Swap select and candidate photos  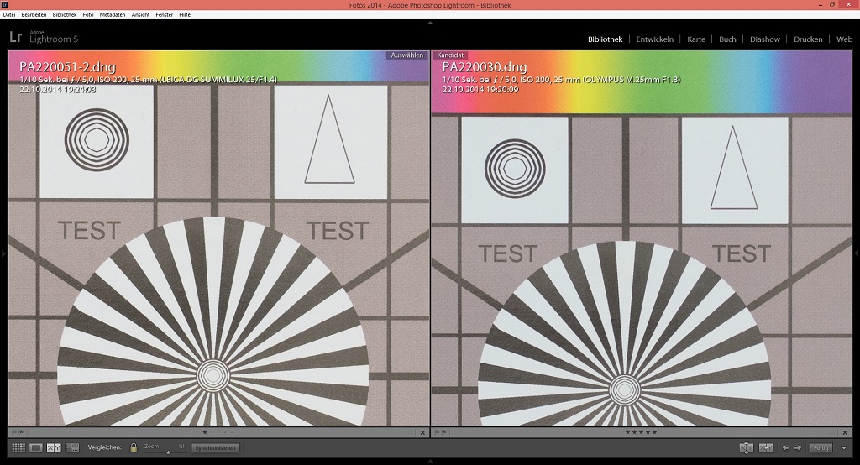(746, 448)
